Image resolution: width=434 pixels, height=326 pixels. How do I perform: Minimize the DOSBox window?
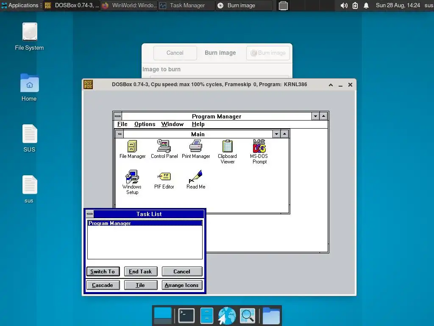tap(340, 85)
